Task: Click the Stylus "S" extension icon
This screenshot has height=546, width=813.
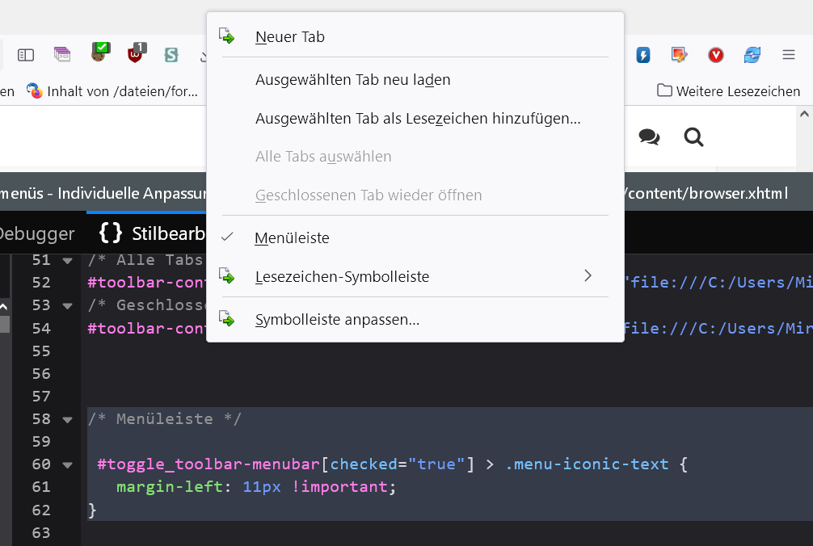Action: coord(171,55)
